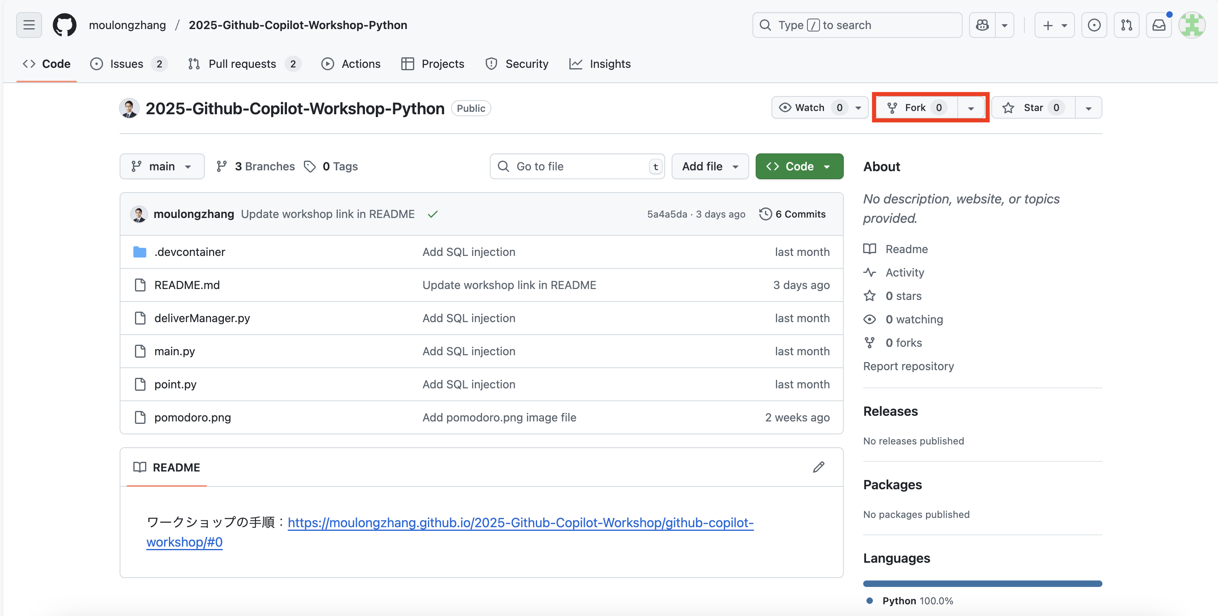This screenshot has width=1218, height=616.
Task: View the 0 Tags page
Action: click(x=331, y=166)
